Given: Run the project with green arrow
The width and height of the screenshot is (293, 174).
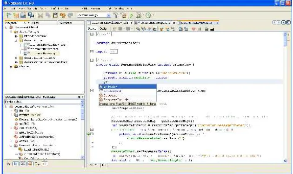Looking at the screenshot, I should (132, 15).
